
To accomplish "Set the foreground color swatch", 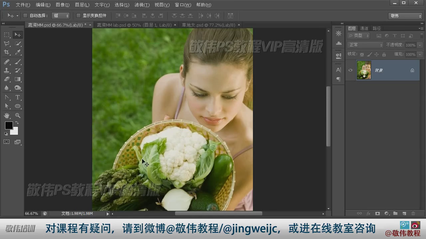I will pyautogui.click(x=8, y=125).
